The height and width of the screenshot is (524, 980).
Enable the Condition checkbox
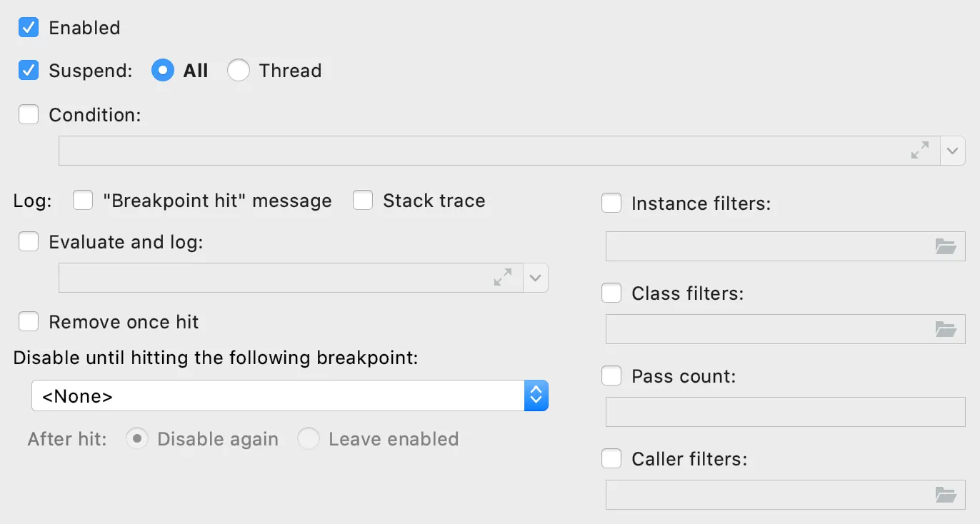[29, 115]
